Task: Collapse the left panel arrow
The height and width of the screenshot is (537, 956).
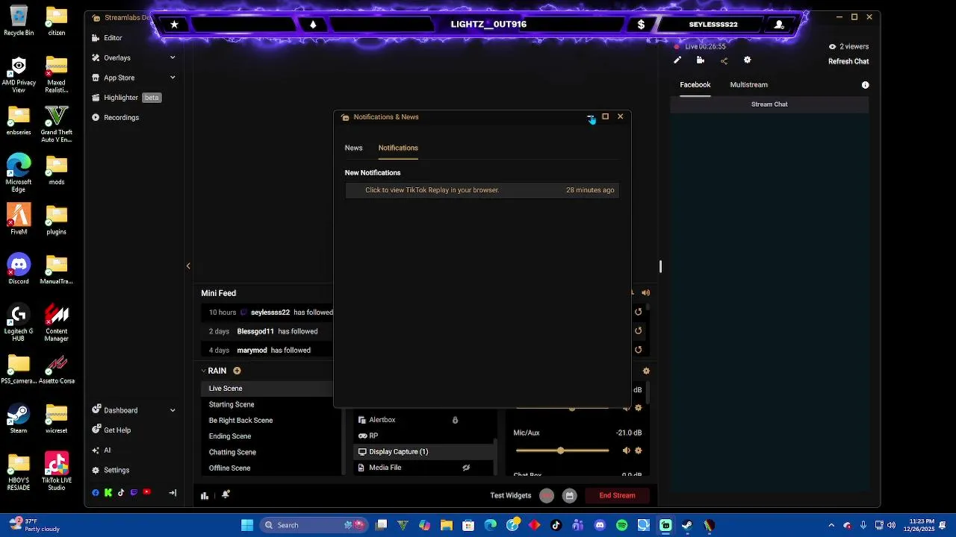Action: 188,266
